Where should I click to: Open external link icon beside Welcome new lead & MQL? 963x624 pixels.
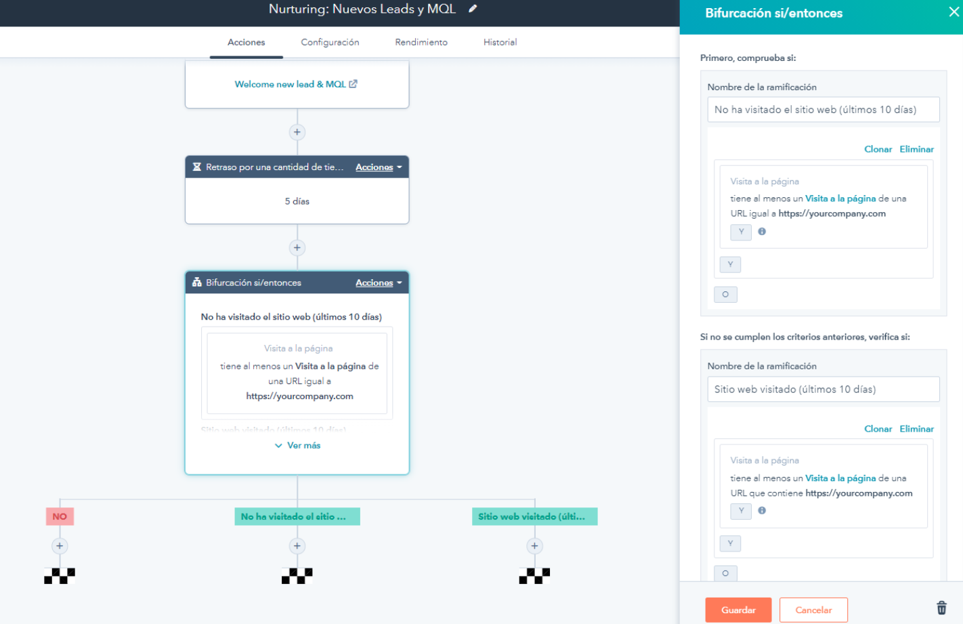[x=353, y=84]
